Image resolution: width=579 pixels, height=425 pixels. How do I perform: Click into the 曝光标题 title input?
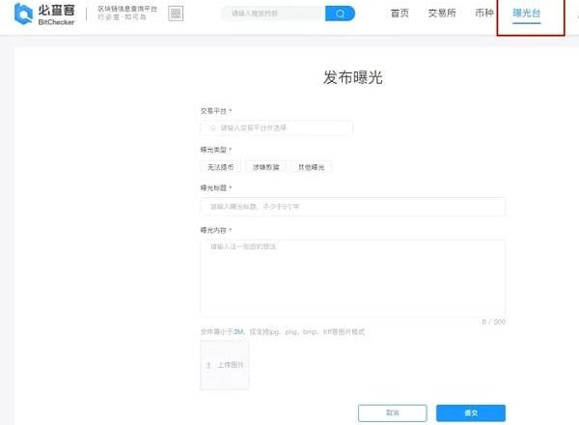(x=352, y=207)
